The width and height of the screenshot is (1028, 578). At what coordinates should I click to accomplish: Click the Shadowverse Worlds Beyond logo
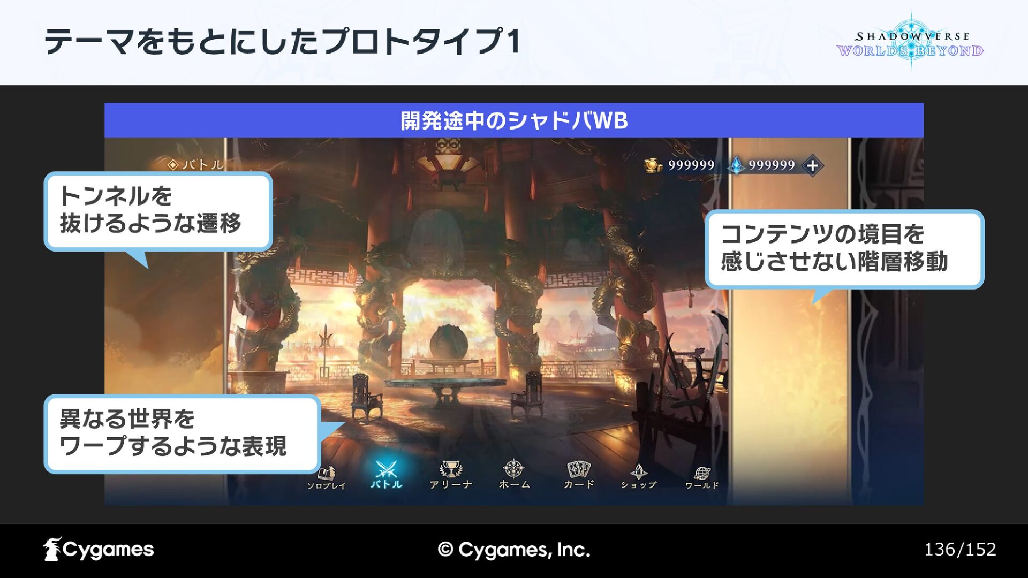click(x=910, y=42)
